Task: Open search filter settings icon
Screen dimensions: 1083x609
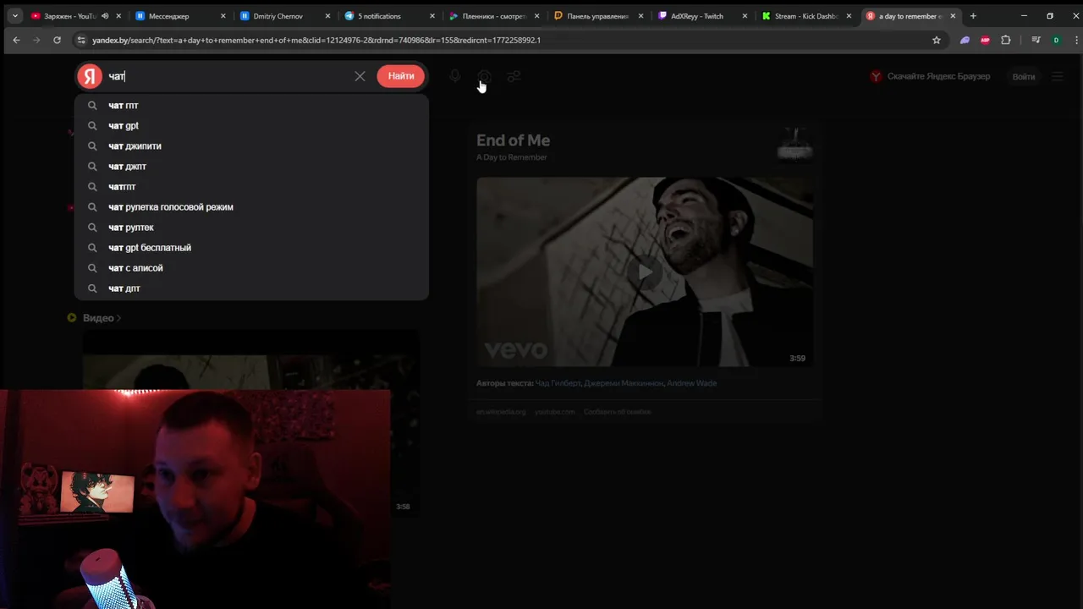Action: pos(514,76)
